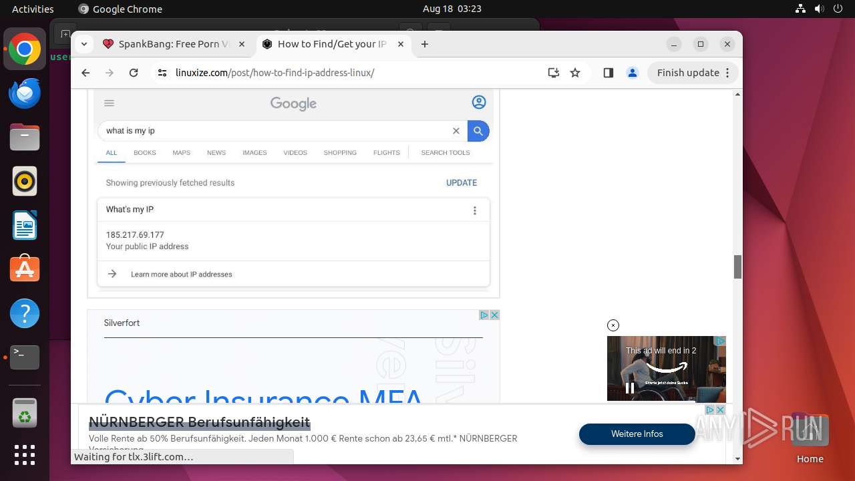This screenshot has height=481, width=855.
Task: Close the bottom banner ad
Action: point(720,410)
